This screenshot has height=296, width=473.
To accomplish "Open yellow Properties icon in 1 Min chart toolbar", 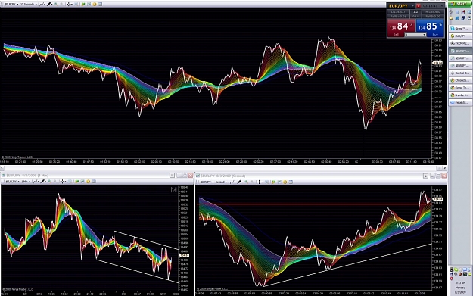I will pyautogui.click(x=88, y=182).
